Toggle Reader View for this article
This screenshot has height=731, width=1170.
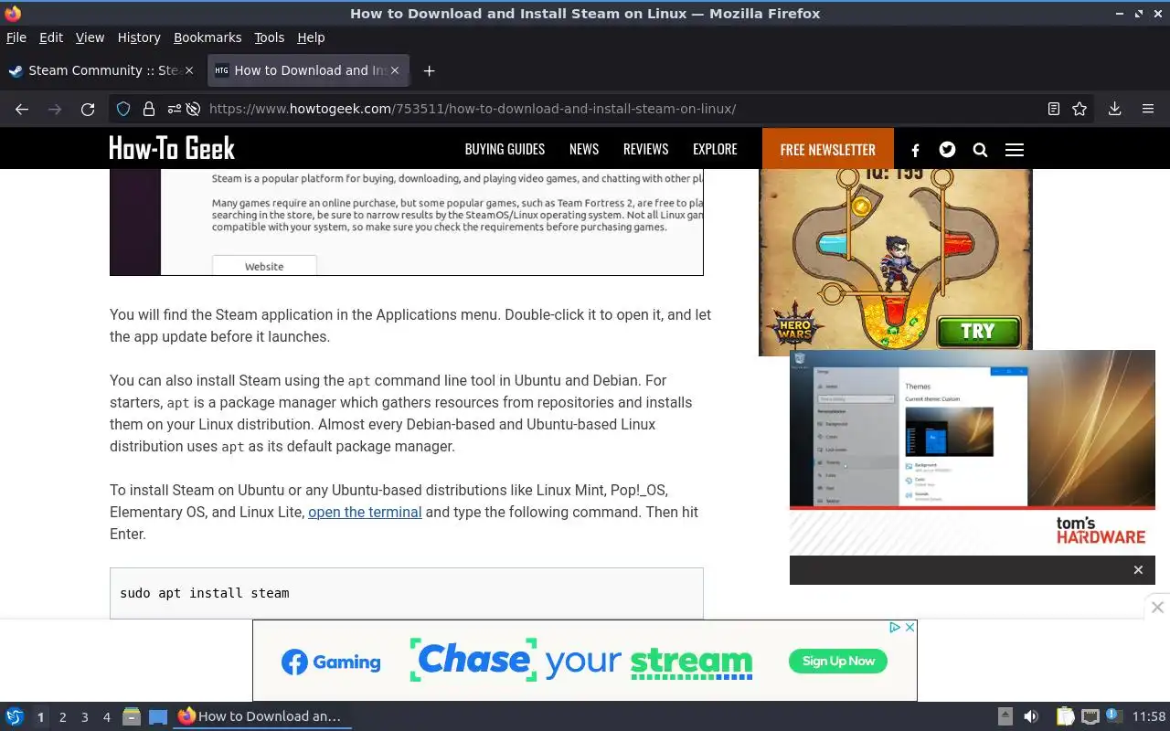tap(1054, 109)
